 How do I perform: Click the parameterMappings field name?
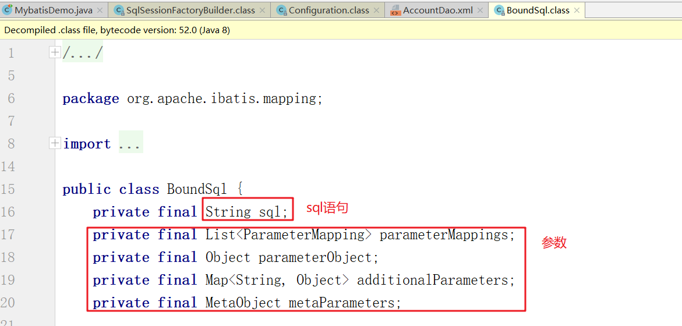(x=444, y=235)
